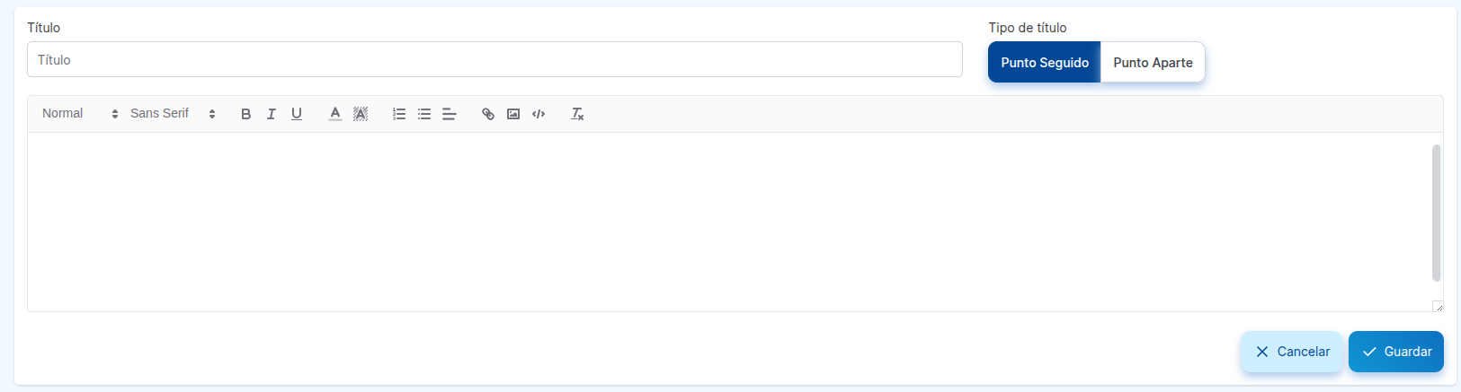Insert an image into the editor
The image size is (1461, 392).
[x=513, y=114]
